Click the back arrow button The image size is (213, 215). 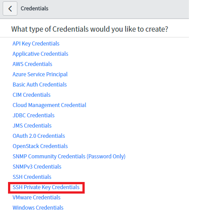(10, 8)
